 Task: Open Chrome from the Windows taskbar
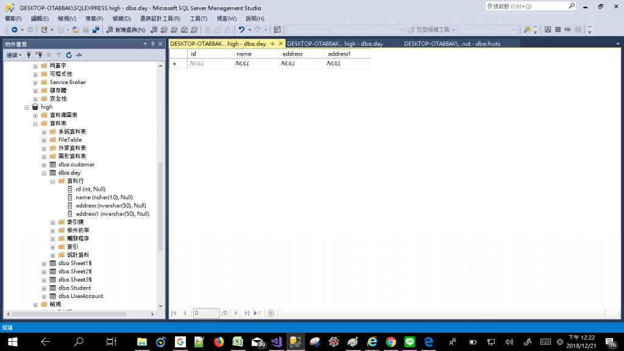[391, 342]
